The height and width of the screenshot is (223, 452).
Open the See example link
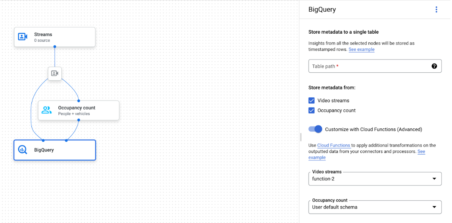click(x=361, y=49)
